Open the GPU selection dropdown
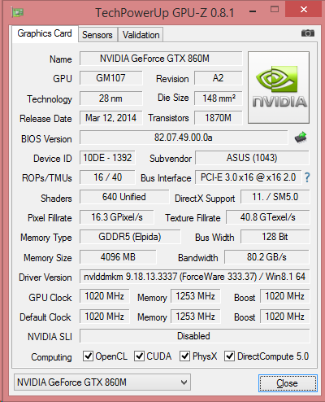The image size is (325, 402). 102,382
